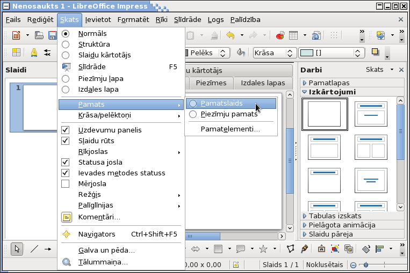Click the Gallery icon in drawing bar
Image resolution: width=410 pixels, height=273 pixels.
pos(349,249)
